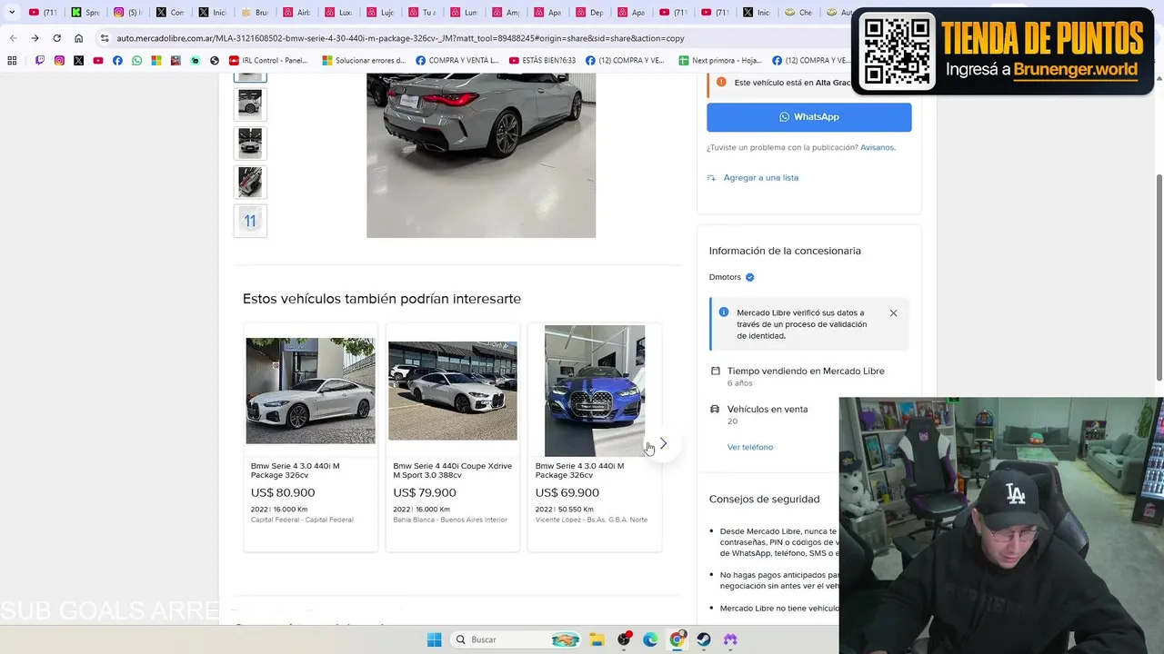
Task: Click the heading 'Estos vehículos también podrían interesarte'
Action: 382,299
